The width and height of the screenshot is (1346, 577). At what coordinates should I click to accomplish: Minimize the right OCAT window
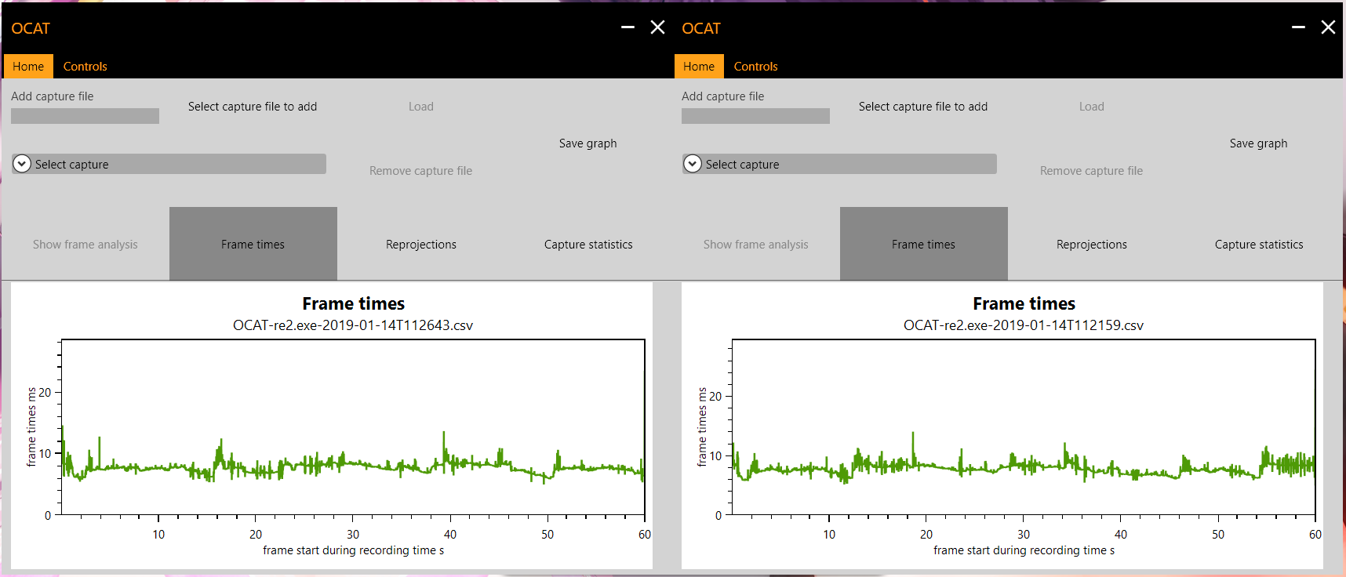[1298, 27]
